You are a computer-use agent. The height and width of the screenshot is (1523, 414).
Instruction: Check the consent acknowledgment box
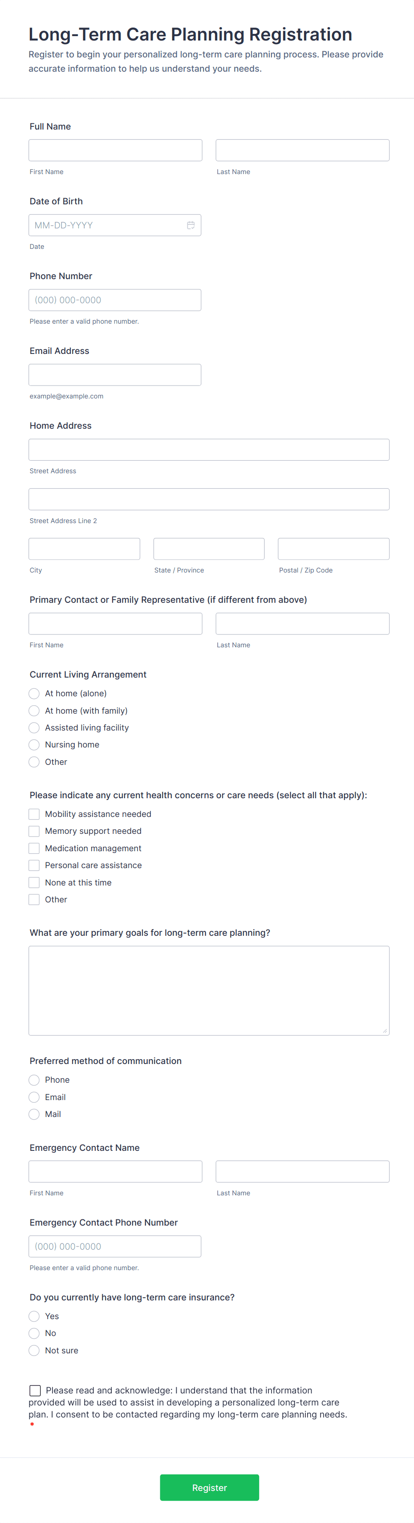coord(35,1390)
